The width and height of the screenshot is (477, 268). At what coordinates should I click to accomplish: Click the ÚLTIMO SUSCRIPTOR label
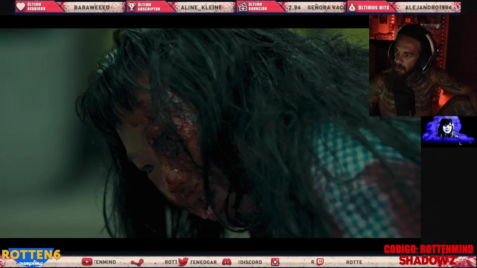[149, 7]
